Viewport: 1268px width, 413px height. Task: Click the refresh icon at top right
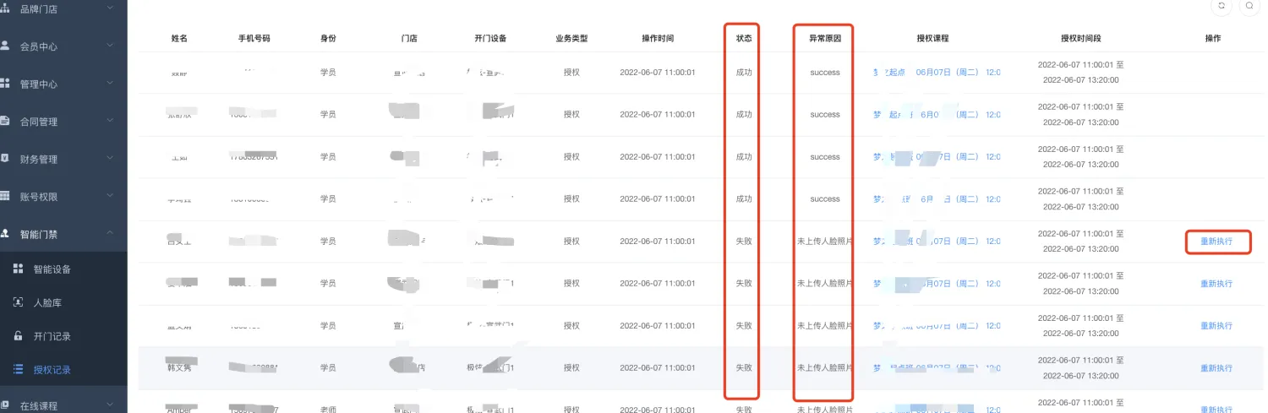(1221, 6)
